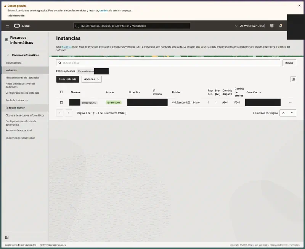Click the Siempre gratis tag
The height and width of the screenshot is (249, 305).
tap(89, 102)
